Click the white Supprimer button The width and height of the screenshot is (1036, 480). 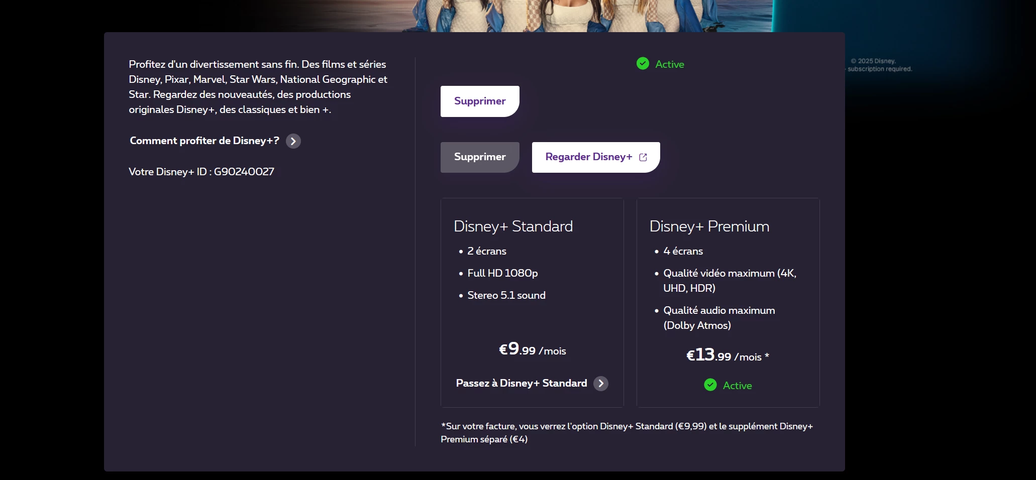[480, 101]
